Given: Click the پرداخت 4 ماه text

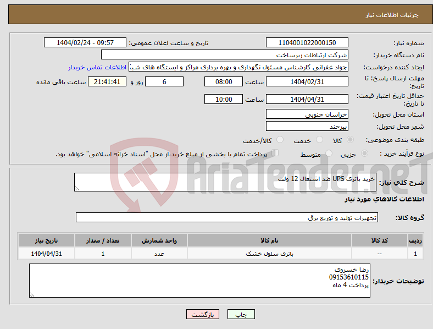Looking at the screenshot, I should click(351, 285).
